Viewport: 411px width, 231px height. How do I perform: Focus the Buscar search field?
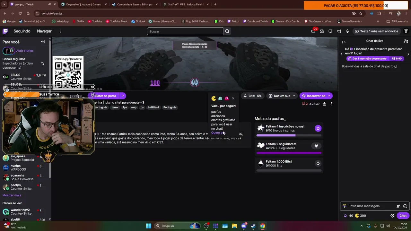[x=185, y=31]
